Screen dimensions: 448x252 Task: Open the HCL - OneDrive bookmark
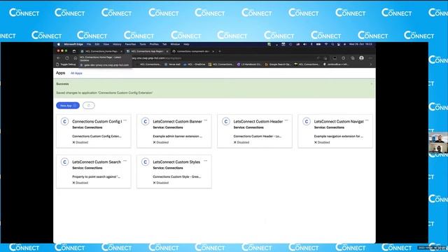click(x=195, y=64)
